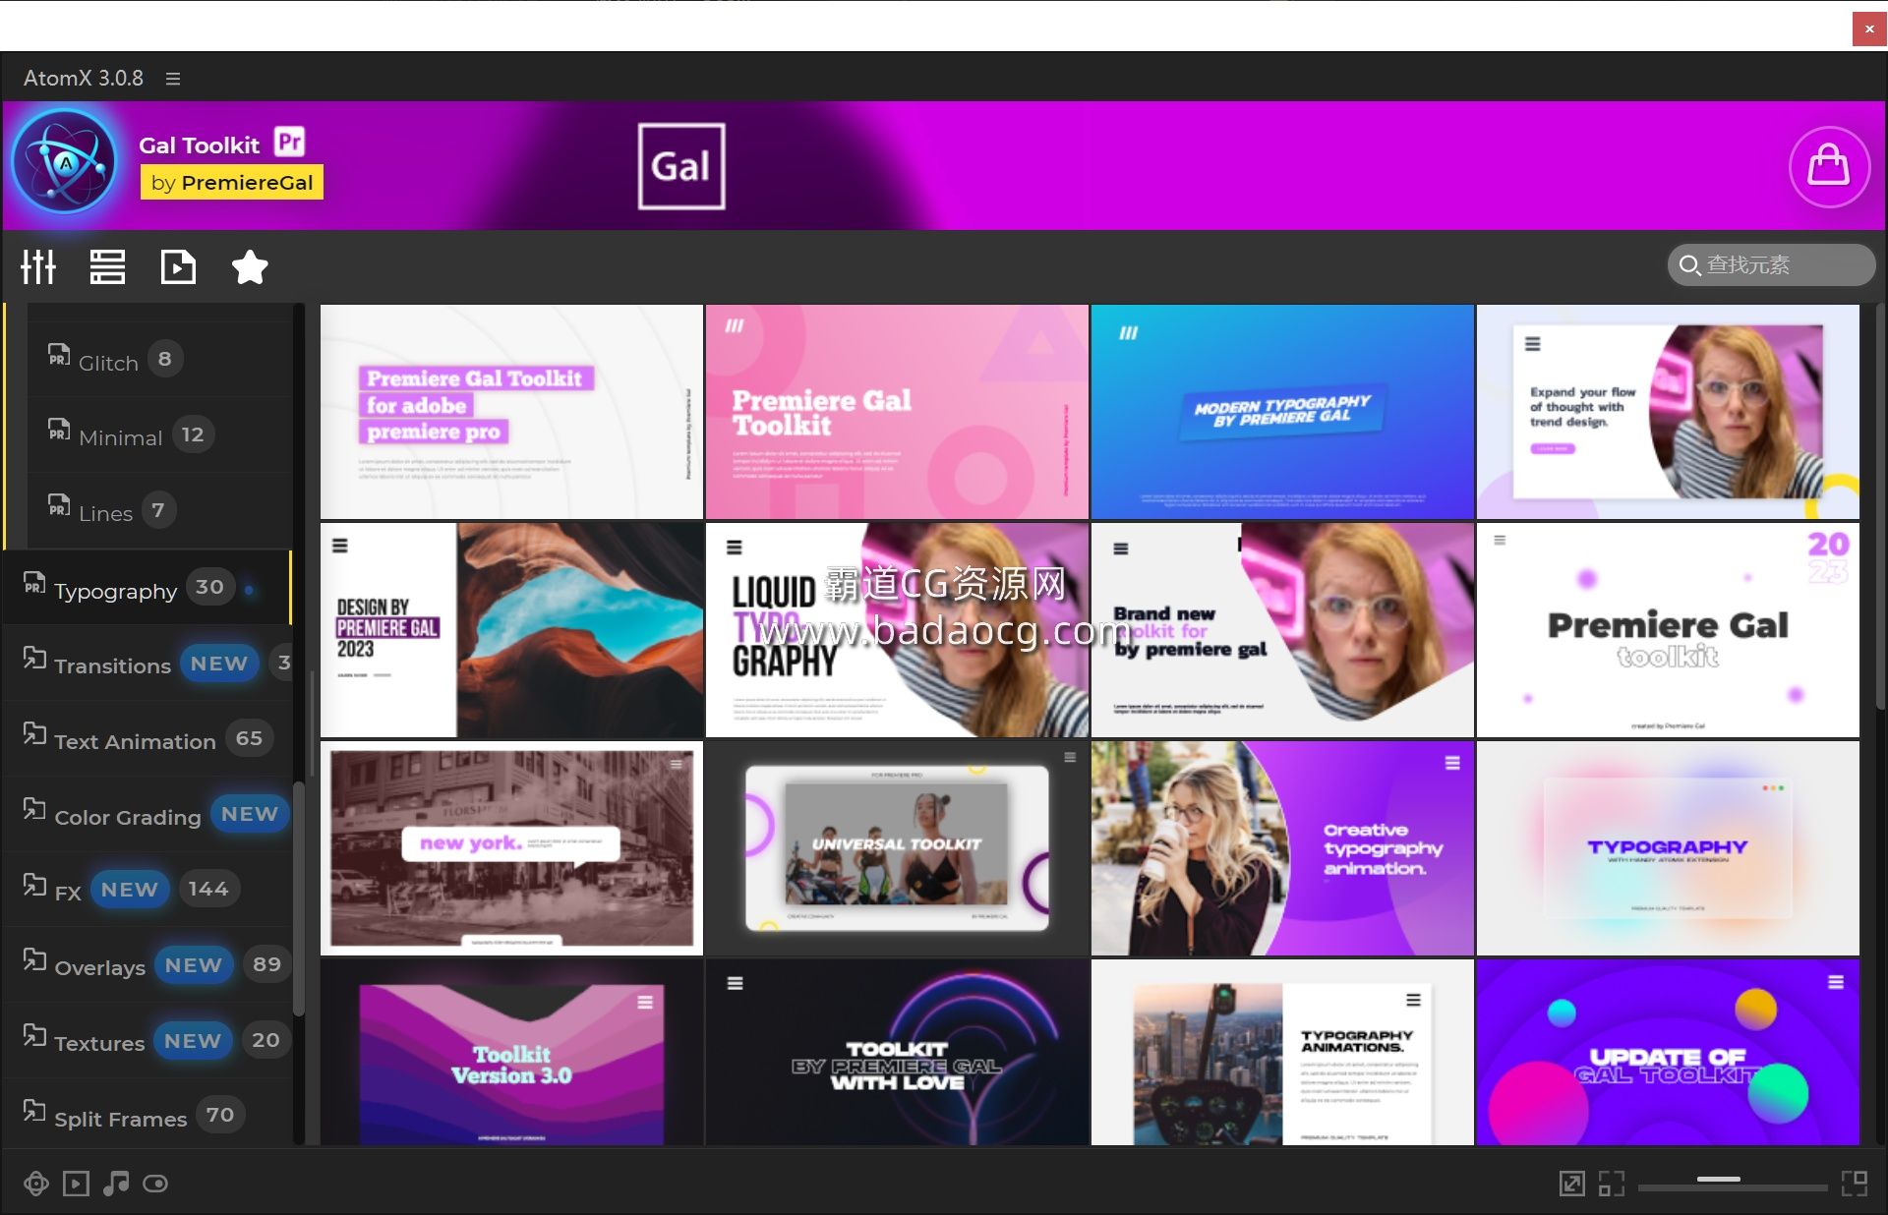
Task: Select Toolkit by Premiere Gal with love thumbnail
Action: coord(897,1052)
